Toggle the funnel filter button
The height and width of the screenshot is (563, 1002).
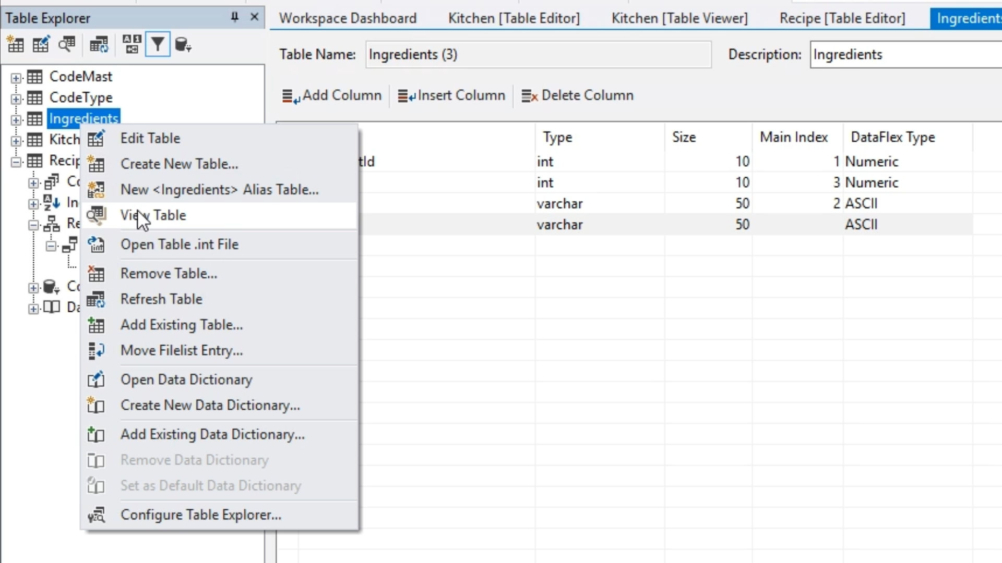pyautogui.click(x=158, y=45)
